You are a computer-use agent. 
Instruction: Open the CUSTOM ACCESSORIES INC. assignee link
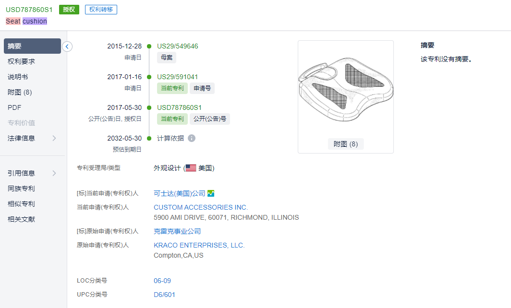pos(201,207)
